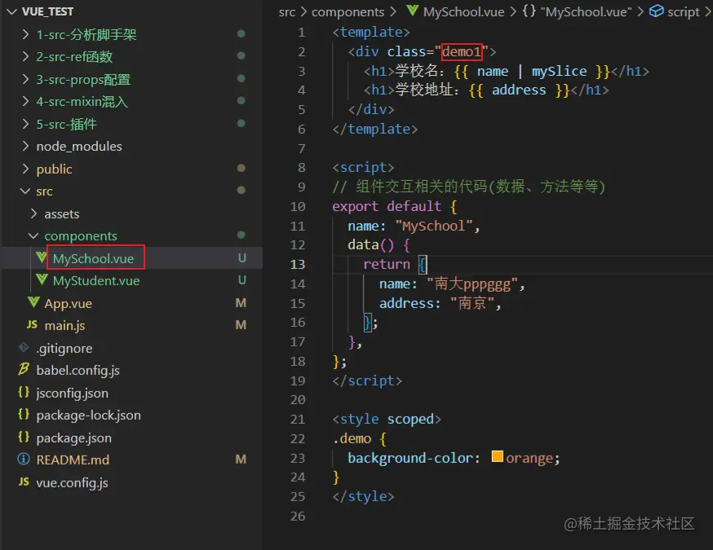
Task: Expand the 5-src-插件 folder chevron
Action: point(26,124)
